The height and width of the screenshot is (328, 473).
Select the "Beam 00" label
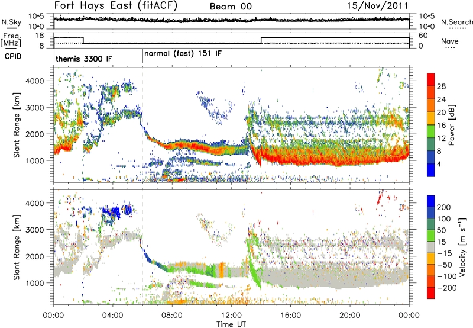point(231,7)
